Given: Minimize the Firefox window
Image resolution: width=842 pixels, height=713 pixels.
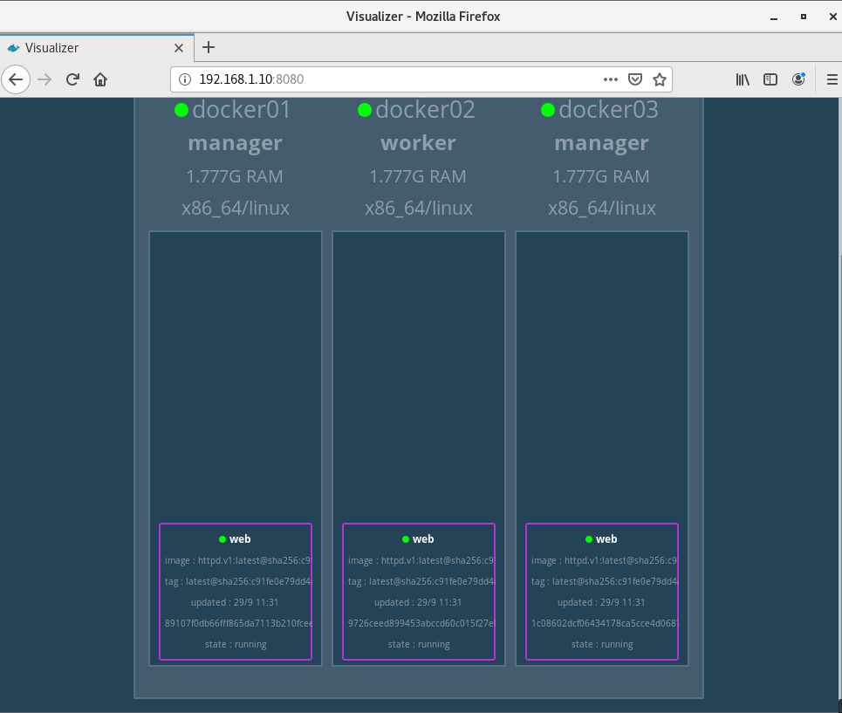Looking at the screenshot, I should pyautogui.click(x=774, y=17).
